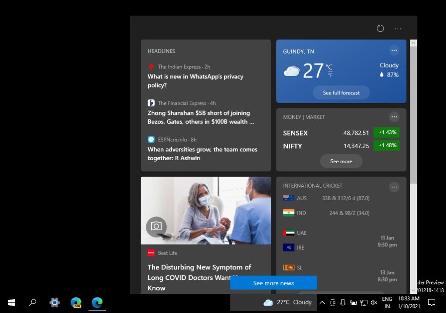Open the weather widget showing 27°C Cloudy
The height and width of the screenshot is (313, 446).
[287, 302]
